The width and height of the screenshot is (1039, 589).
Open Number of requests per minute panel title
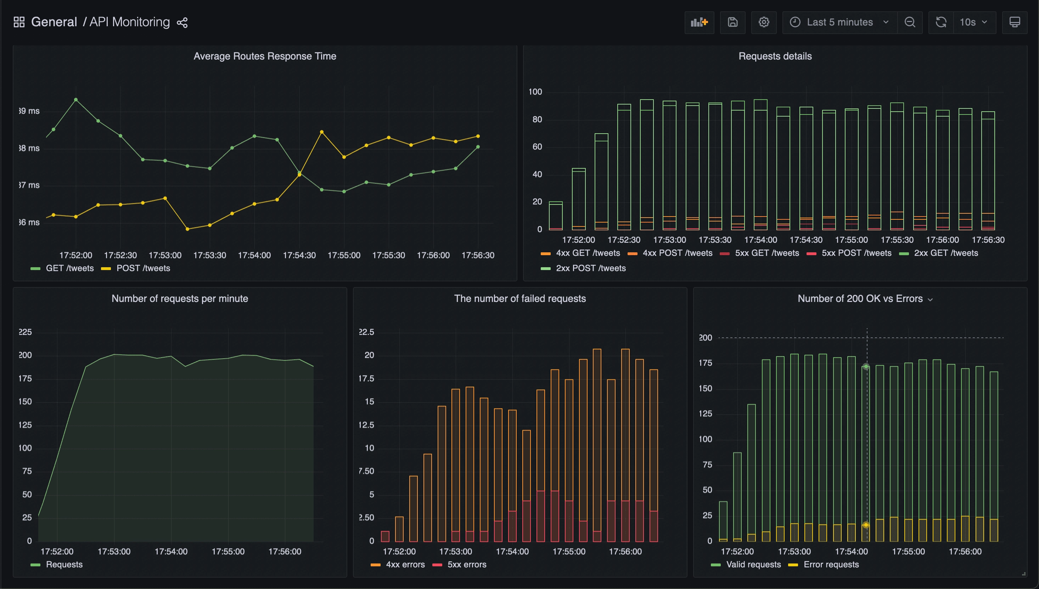click(x=180, y=298)
